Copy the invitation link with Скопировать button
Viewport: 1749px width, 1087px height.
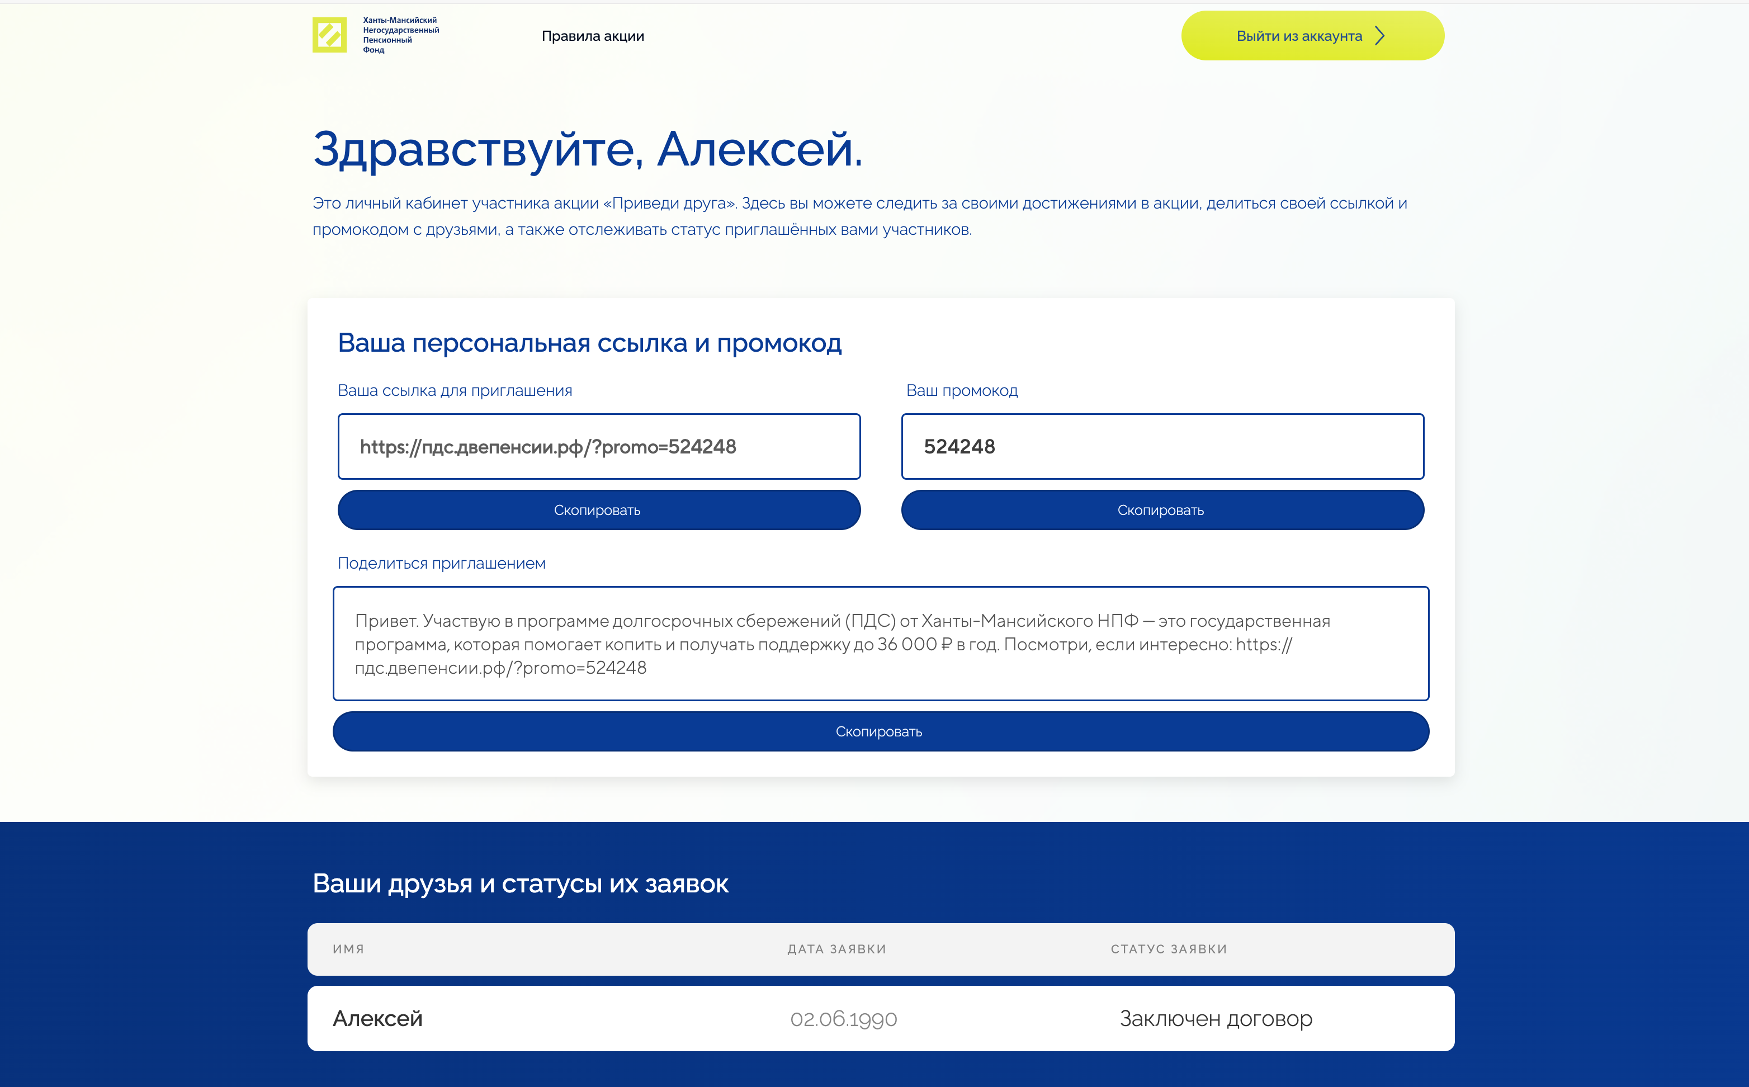(598, 511)
